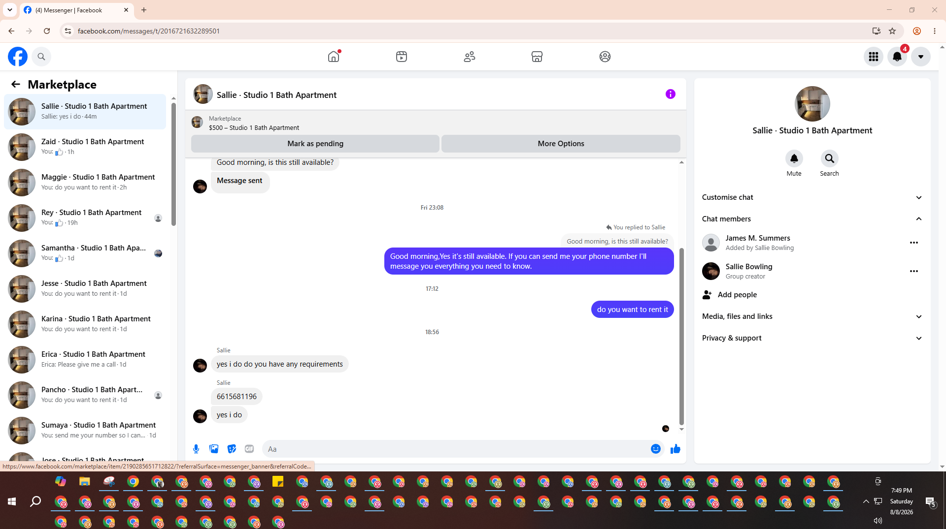Viewport: 946px width, 529px height.
Task: Open File Explorer from the taskbar
Action: pyautogui.click(x=85, y=482)
